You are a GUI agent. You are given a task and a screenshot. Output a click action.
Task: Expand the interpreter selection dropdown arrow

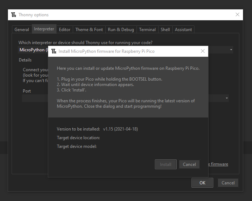tap(231, 50)
